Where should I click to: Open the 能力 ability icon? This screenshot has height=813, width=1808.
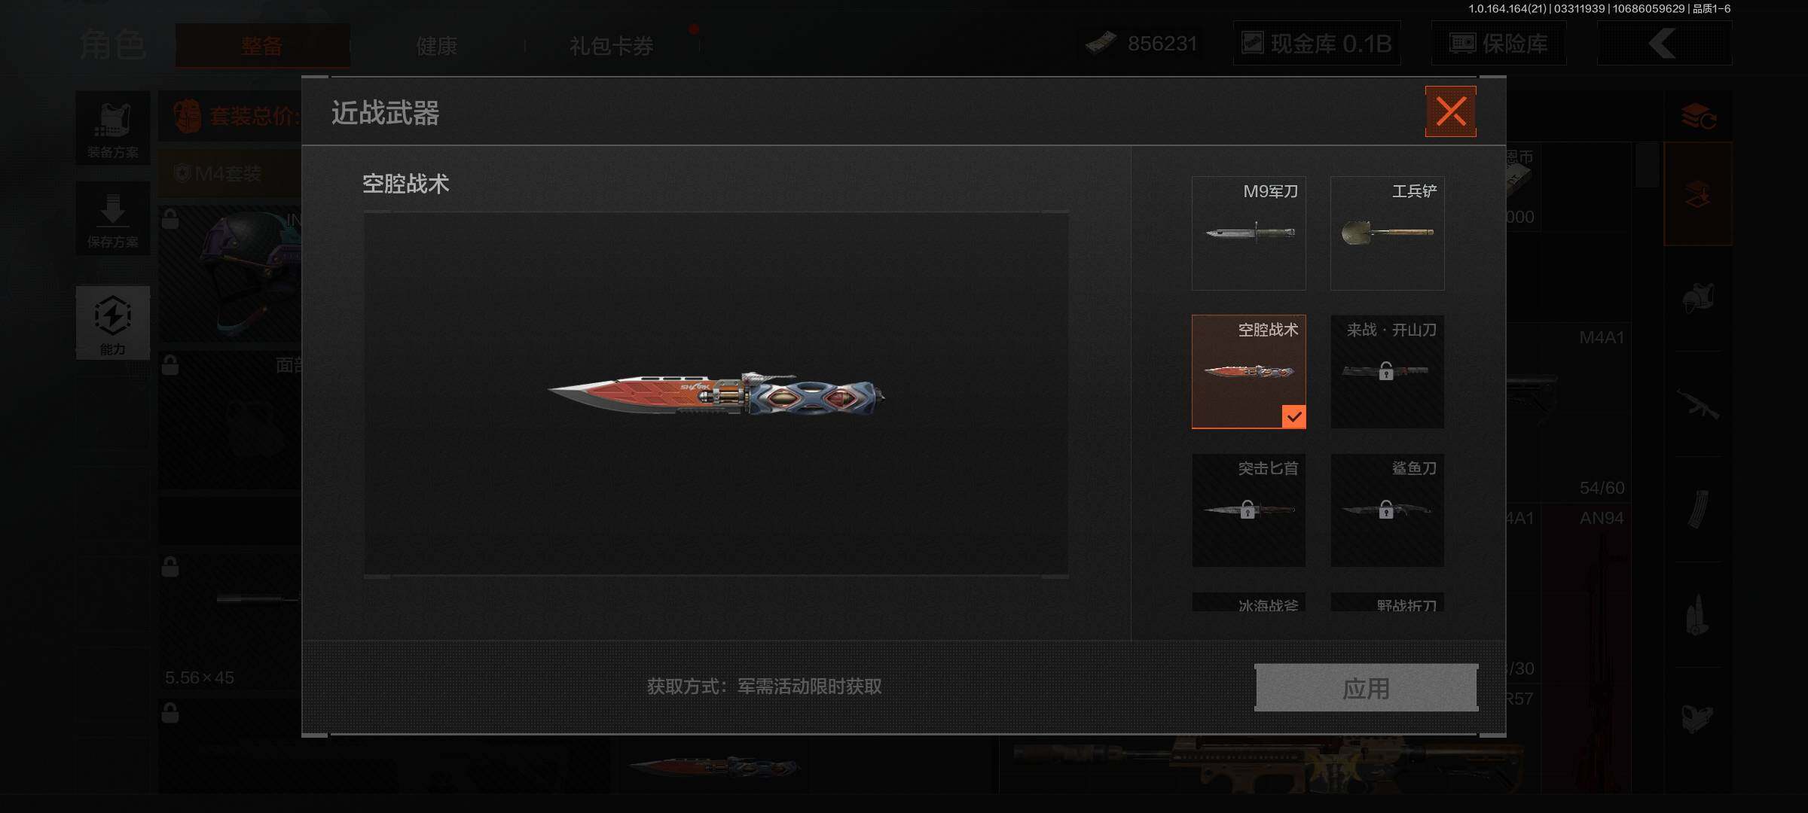coord(113,322)
